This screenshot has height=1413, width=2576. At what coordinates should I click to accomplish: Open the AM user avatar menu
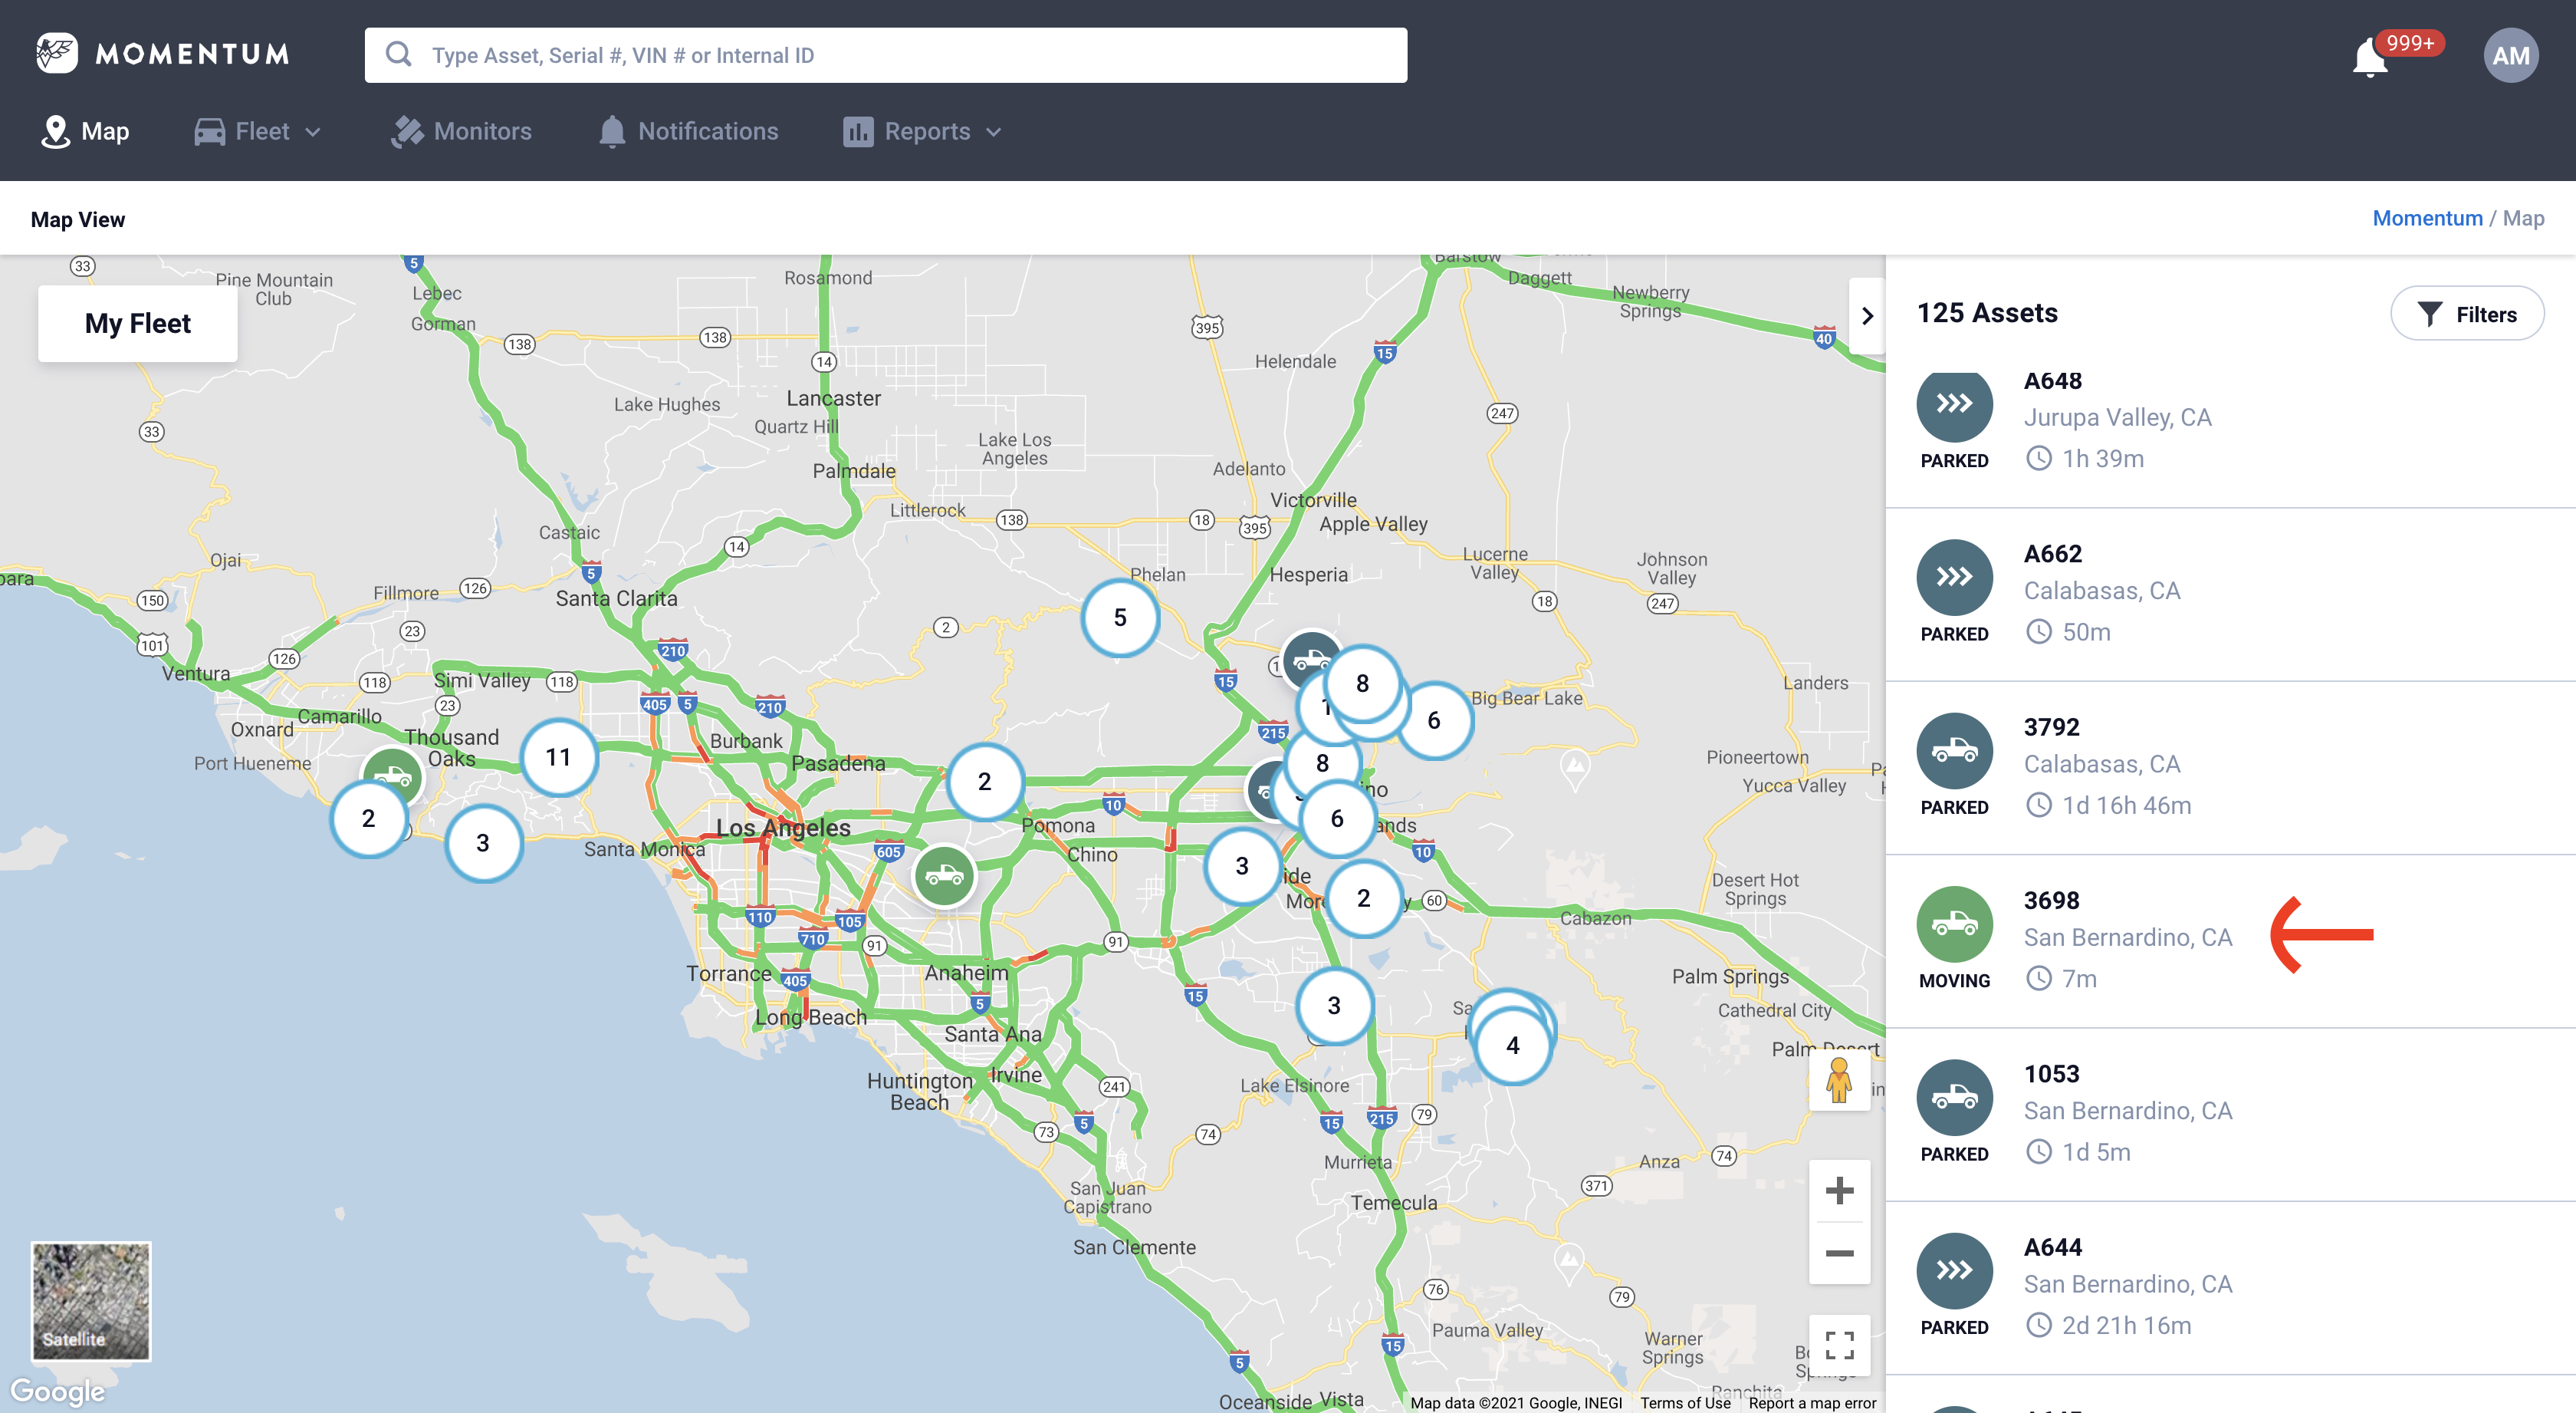[2510, 56]
